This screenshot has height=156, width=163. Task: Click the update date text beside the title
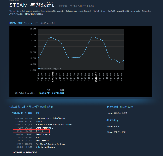pos(76,6)
